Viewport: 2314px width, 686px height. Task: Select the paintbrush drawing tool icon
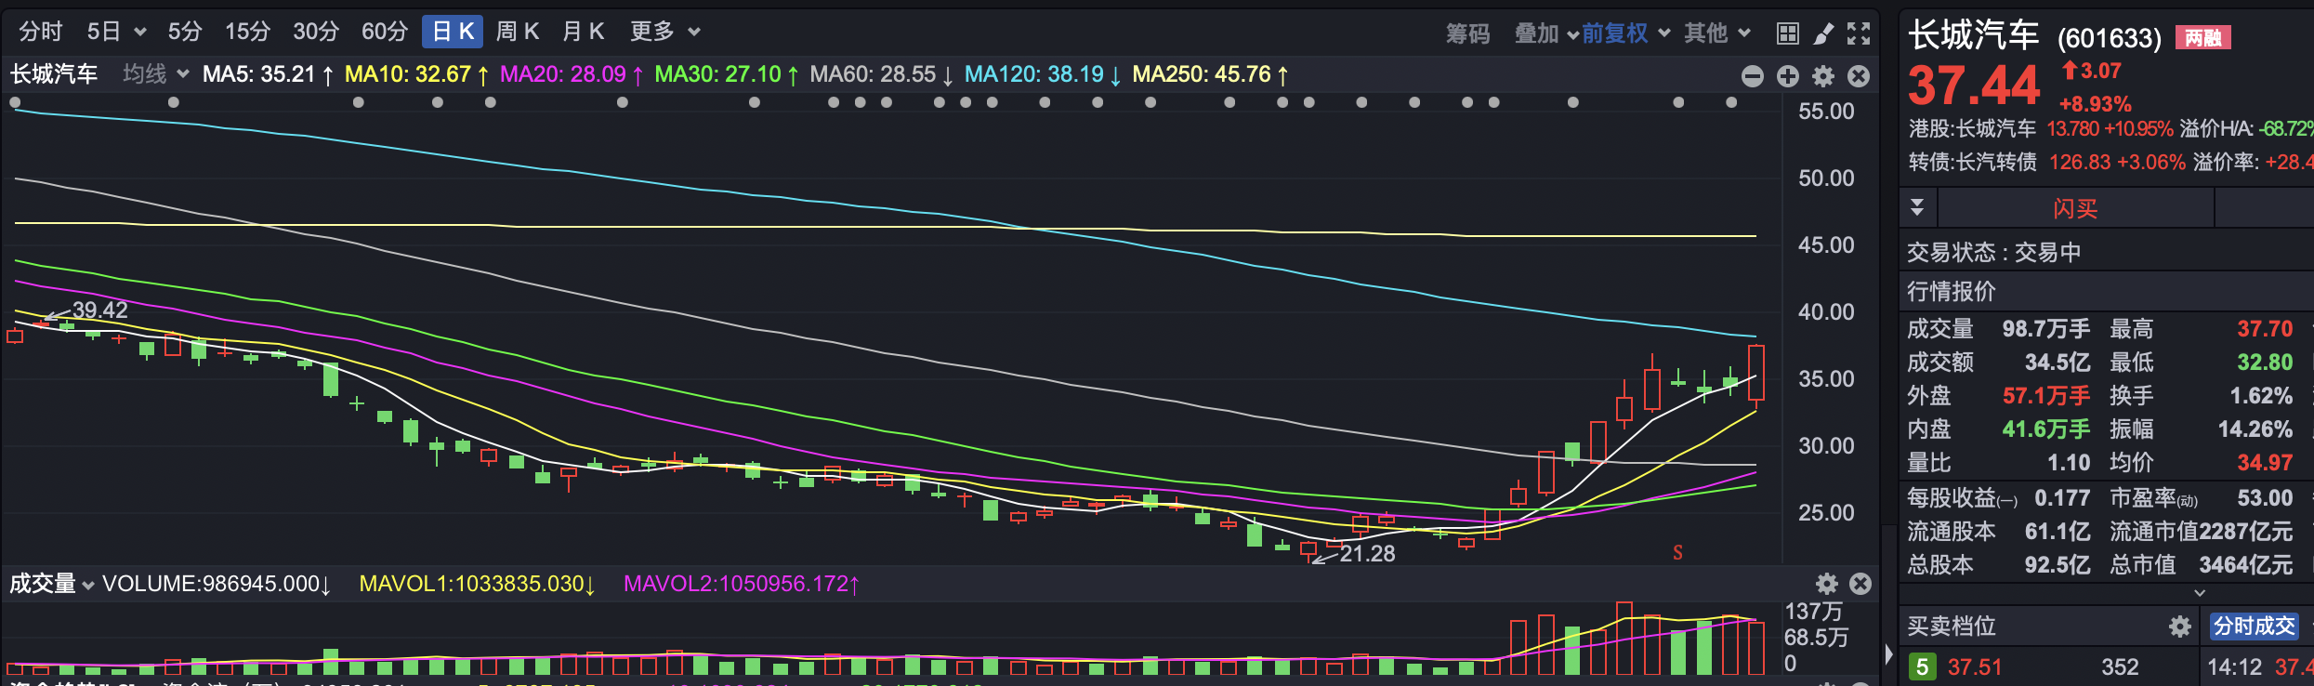1823,33
